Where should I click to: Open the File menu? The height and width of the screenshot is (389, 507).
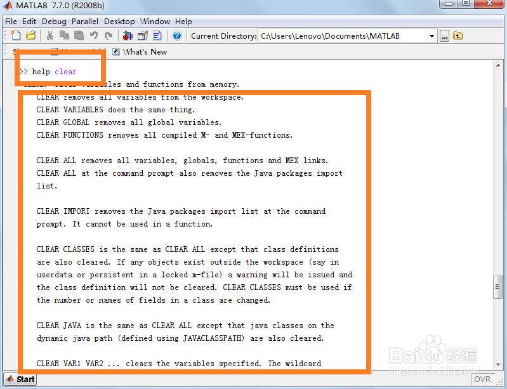coord(11,22)
